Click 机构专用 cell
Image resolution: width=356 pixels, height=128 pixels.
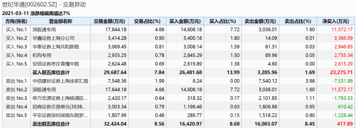coord(42,55)
